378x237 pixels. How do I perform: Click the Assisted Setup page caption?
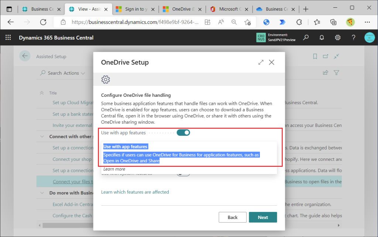51,56
